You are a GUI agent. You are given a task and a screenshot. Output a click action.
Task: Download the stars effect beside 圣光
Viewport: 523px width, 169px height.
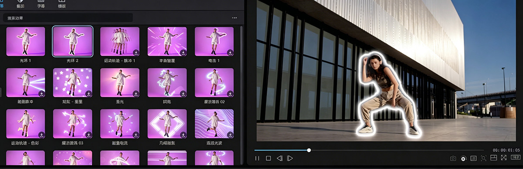pos(89,93)
